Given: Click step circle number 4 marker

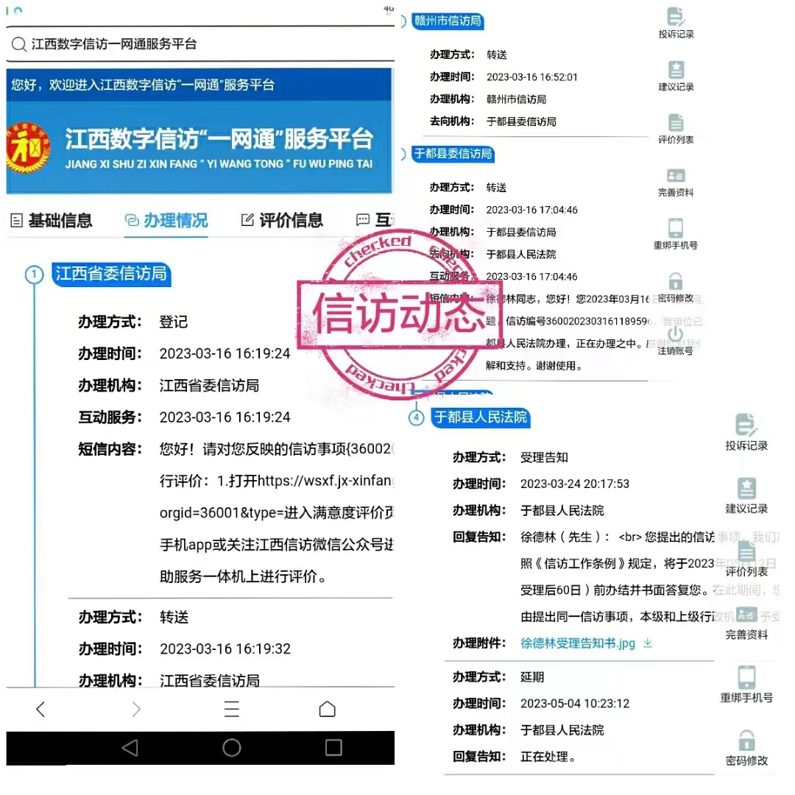Looking at the screenshot, I should (416, 418).
